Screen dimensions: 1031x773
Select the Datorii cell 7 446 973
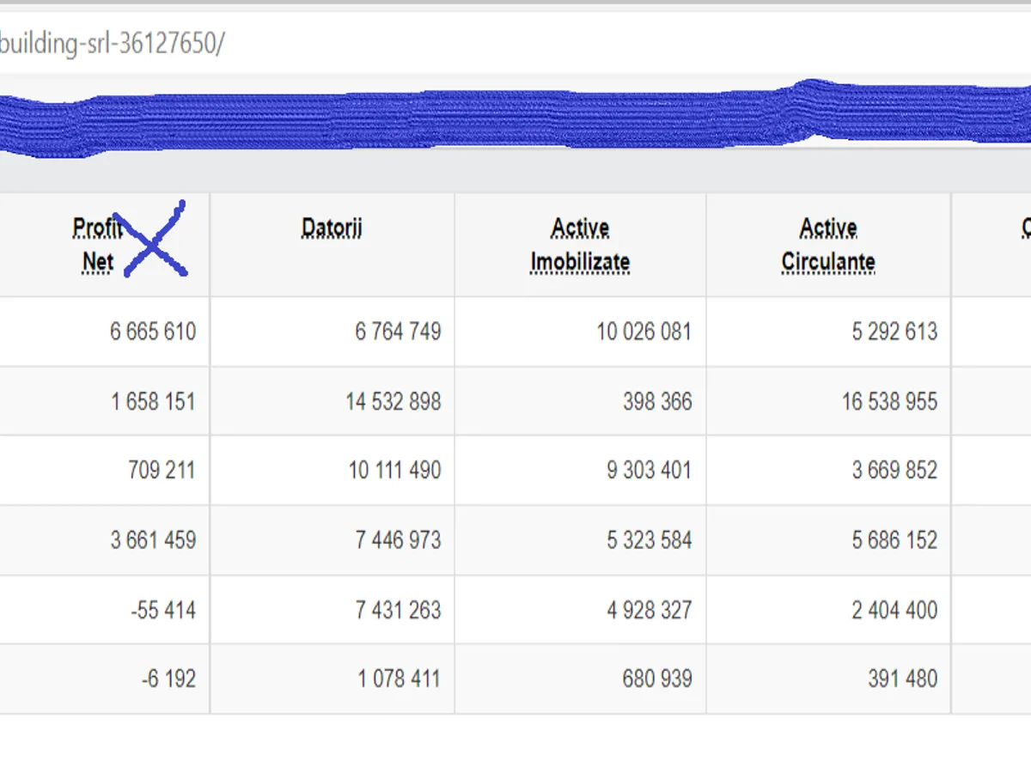pyautogui.click(x=398, y=540)
